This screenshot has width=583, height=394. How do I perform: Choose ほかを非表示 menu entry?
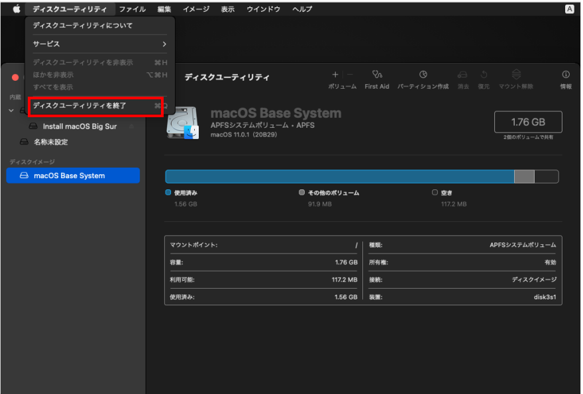[99, 75]
